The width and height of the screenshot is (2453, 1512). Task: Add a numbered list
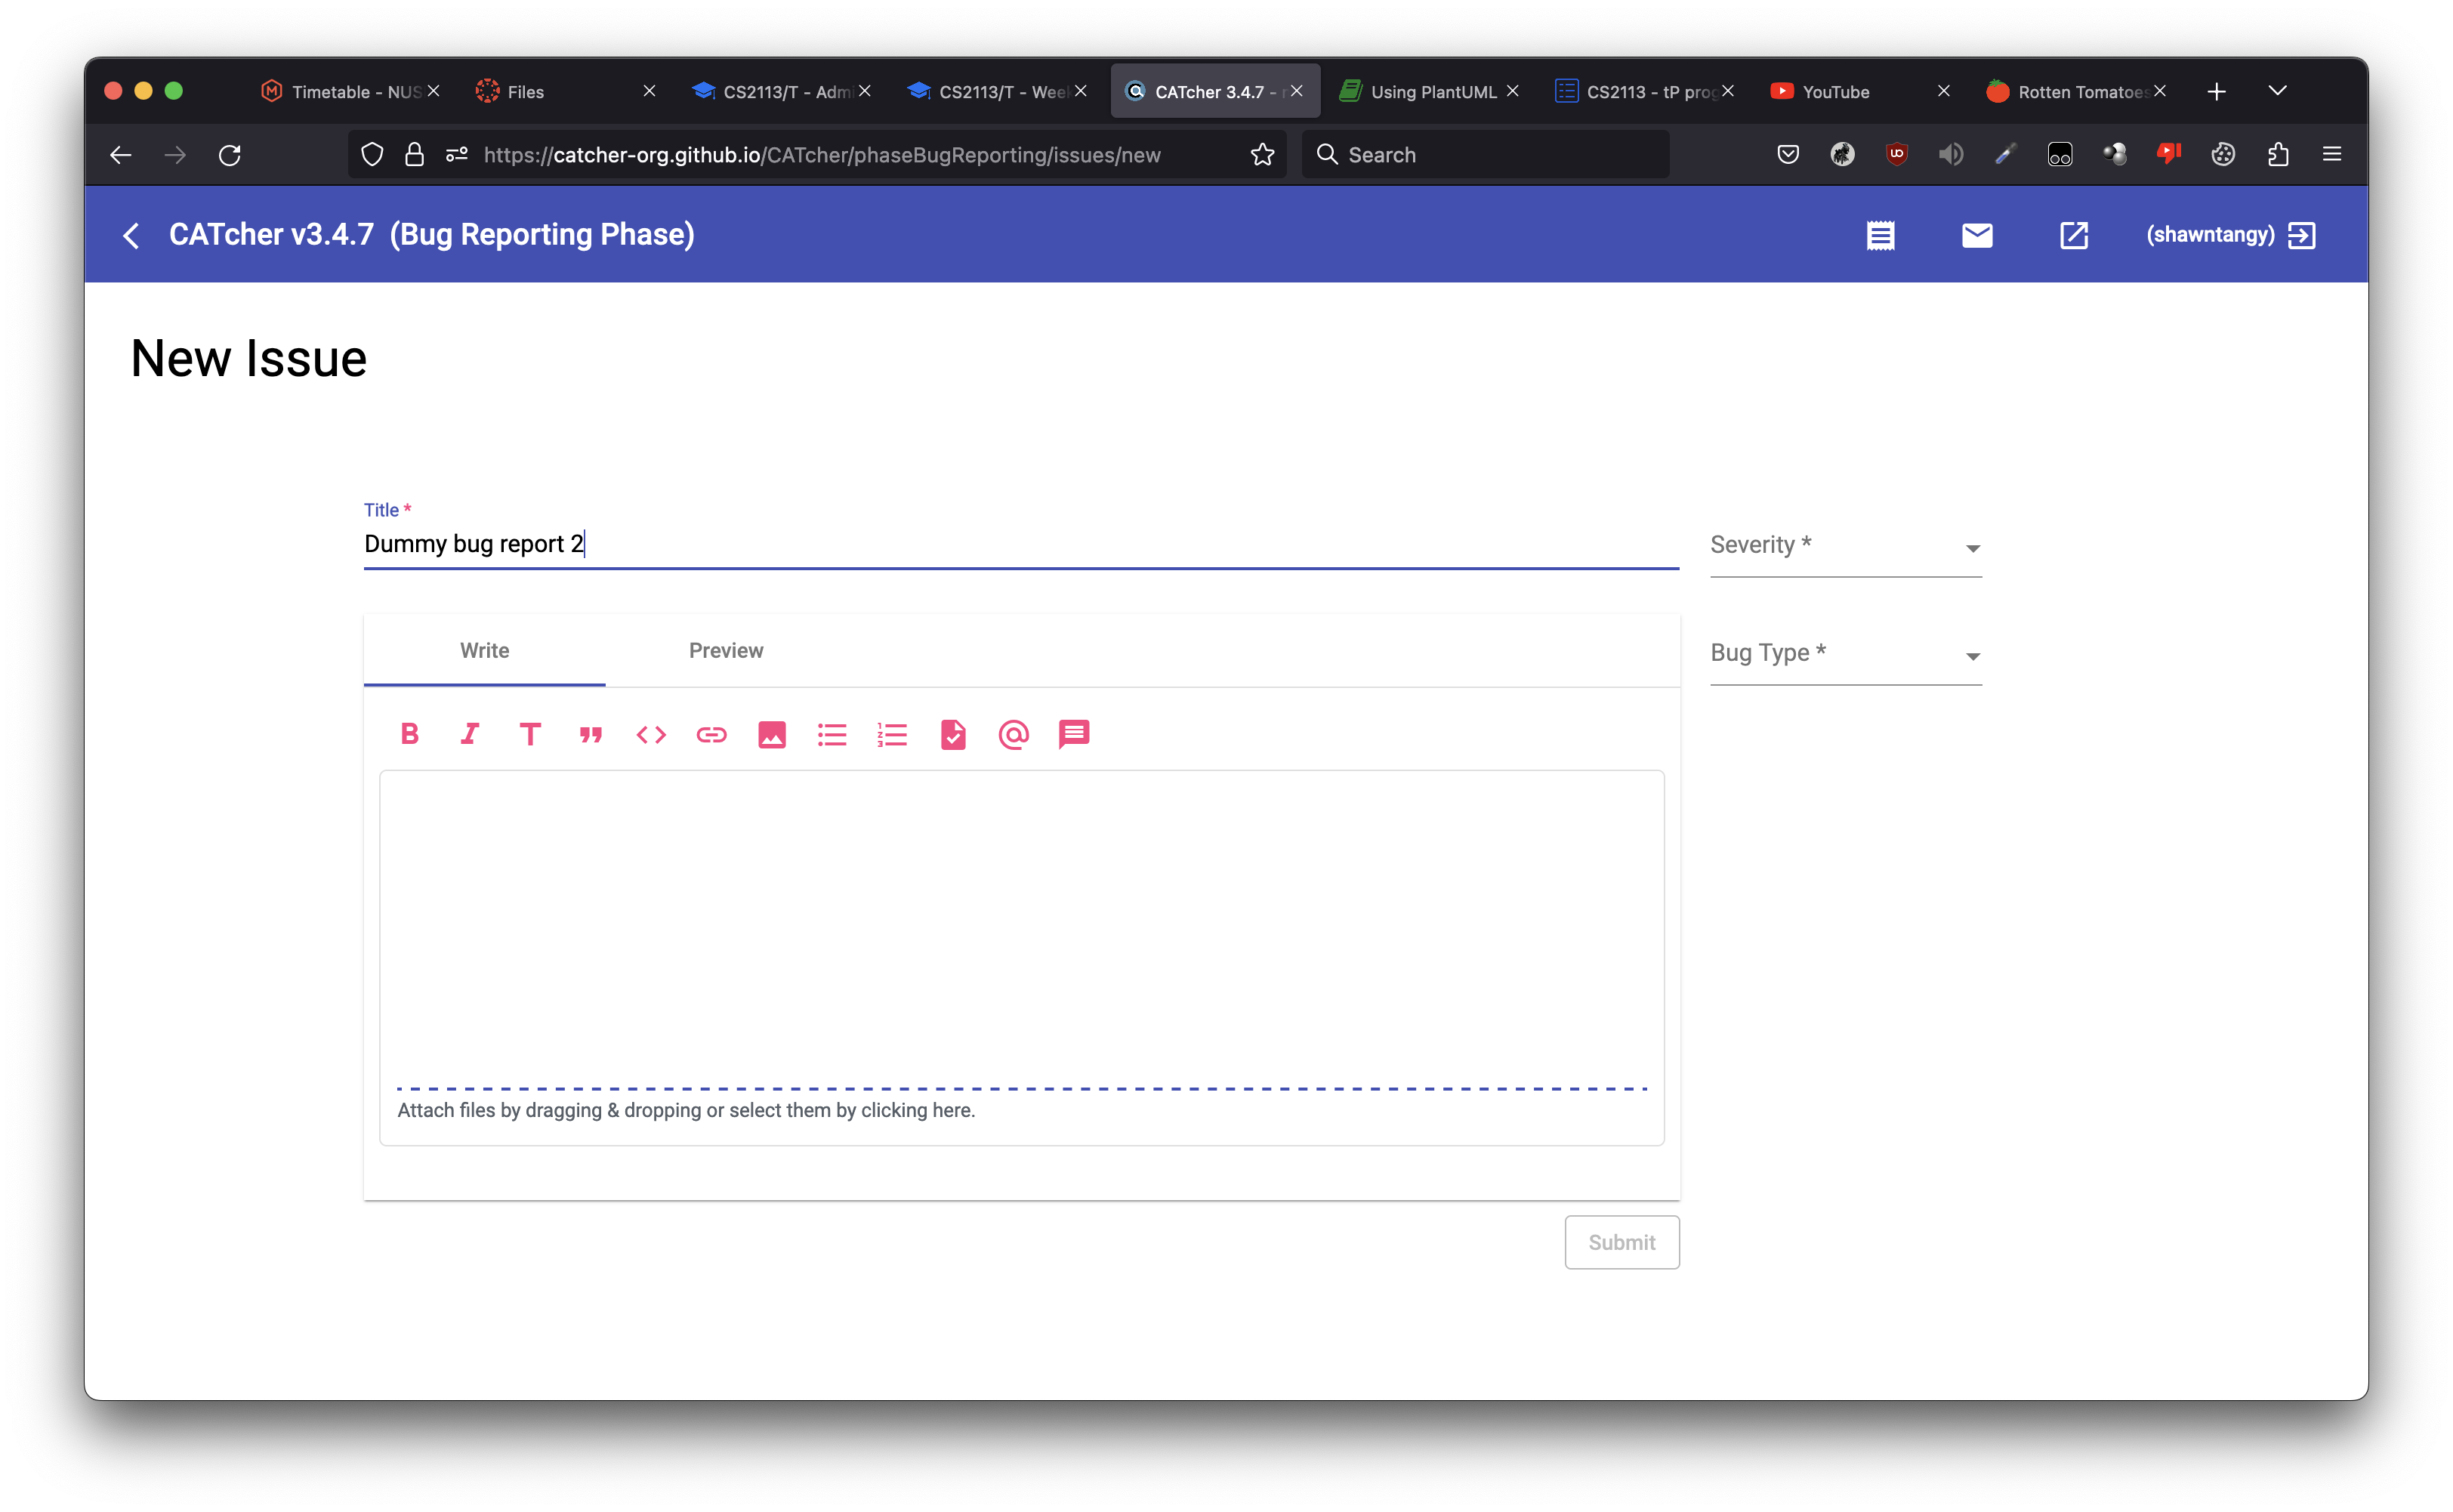coord(892,735)
